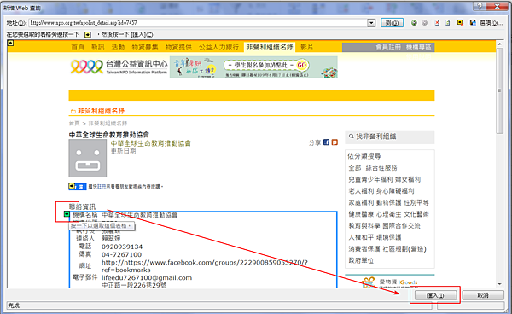Filter by 政府單位 category
Viewport: 512px width, 314px height.
361,260
